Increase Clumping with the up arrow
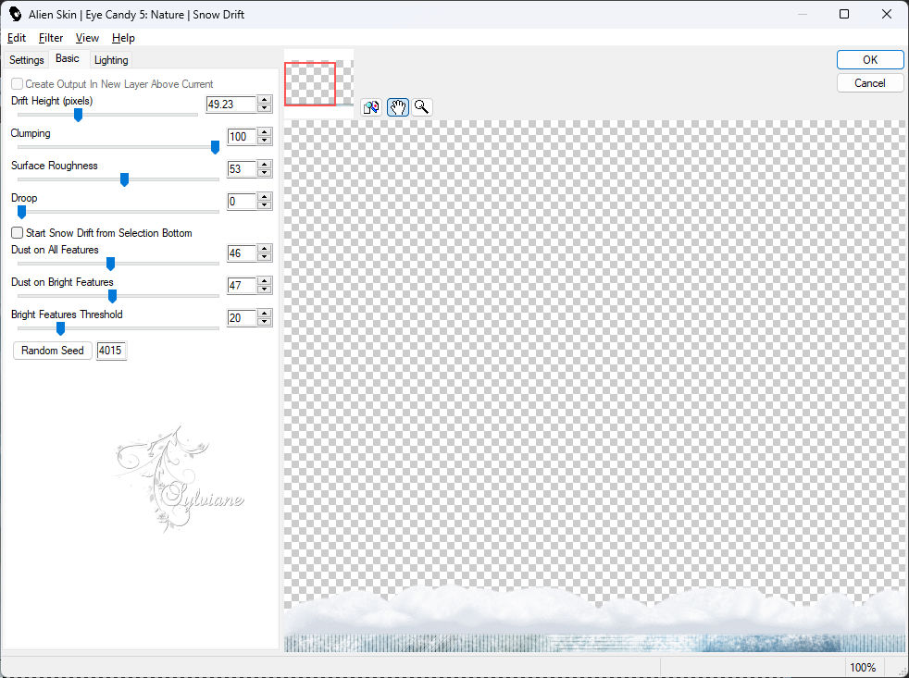 click(x=265, y=132)
